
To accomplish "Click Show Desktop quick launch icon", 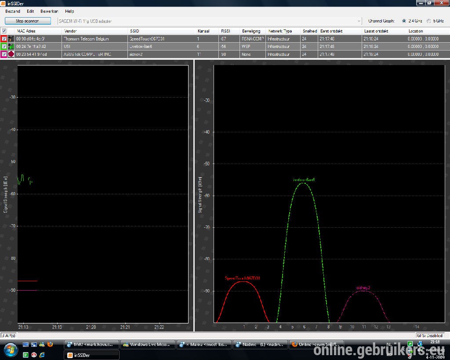I will click(26, 345).
